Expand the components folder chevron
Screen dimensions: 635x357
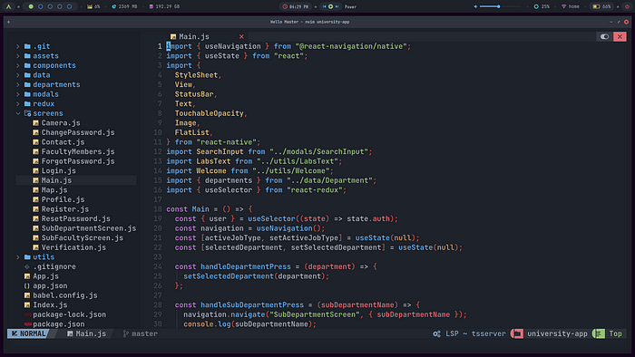(x=18, y=65)
